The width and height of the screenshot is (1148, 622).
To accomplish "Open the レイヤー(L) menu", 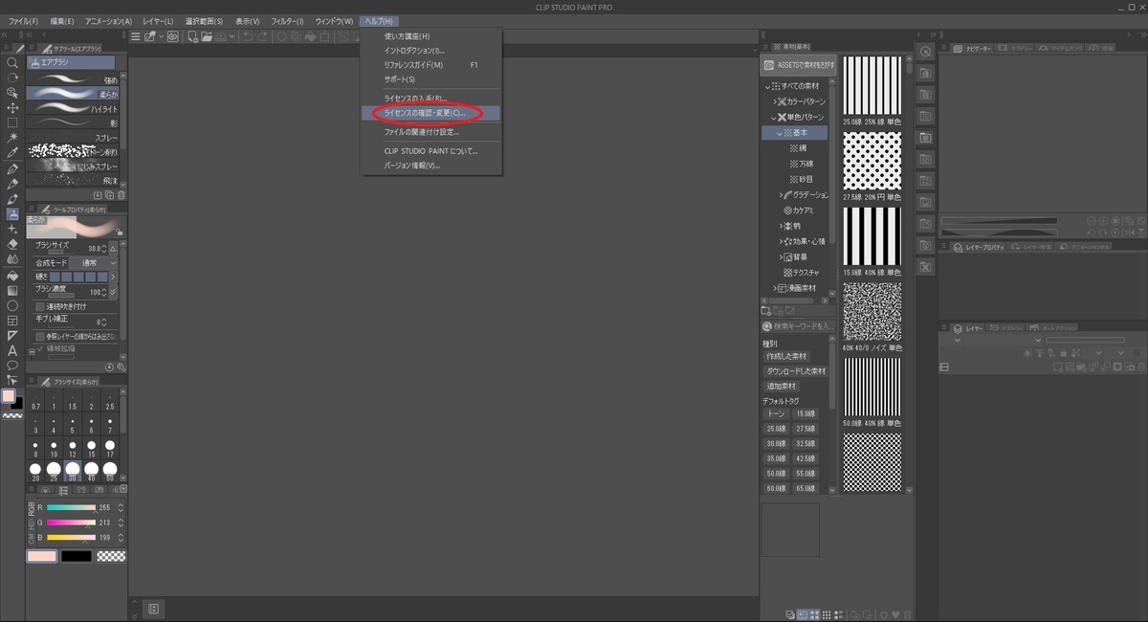I will point(158,21).
